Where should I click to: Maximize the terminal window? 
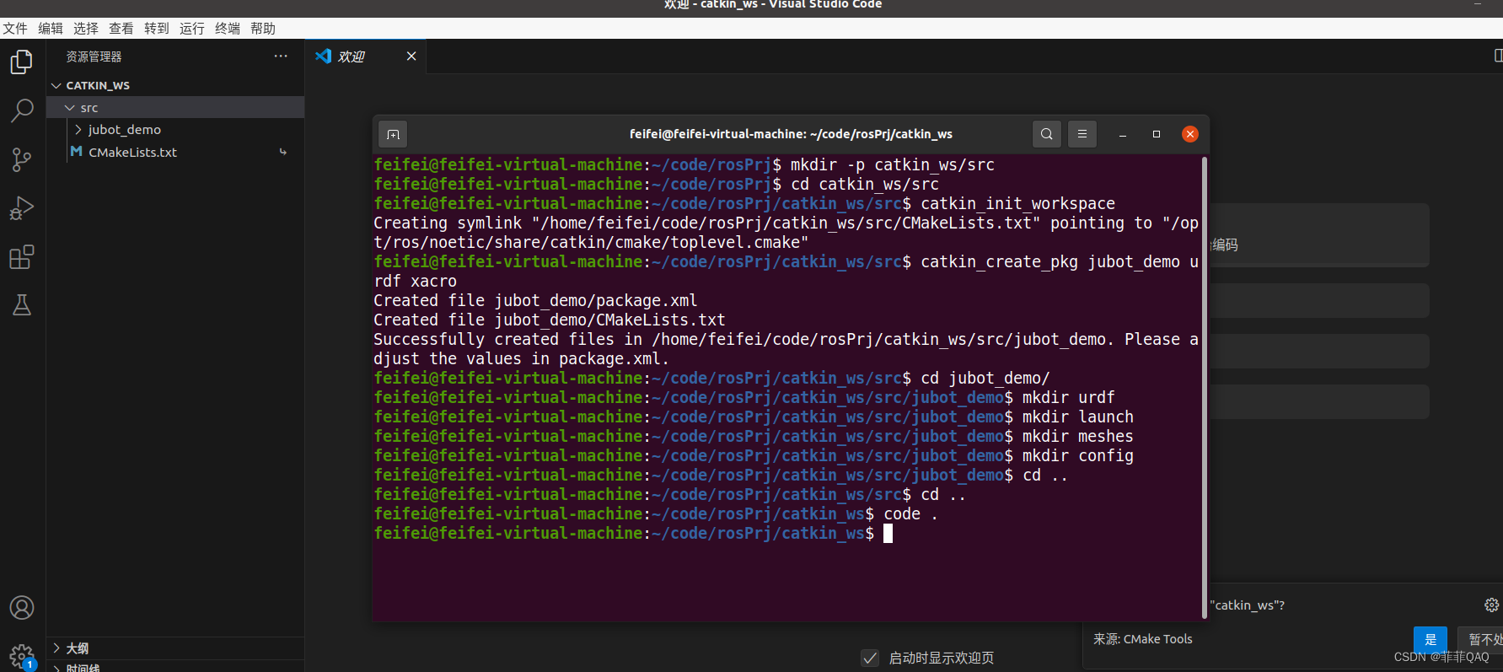(x=1157, y=134)
